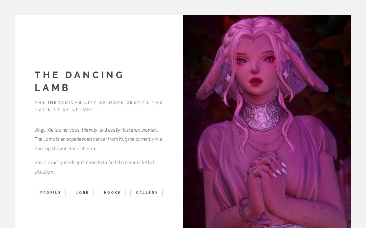Click the title THE DANCING LAMB
The image size is (366, 228).
(x=79, y=81)
